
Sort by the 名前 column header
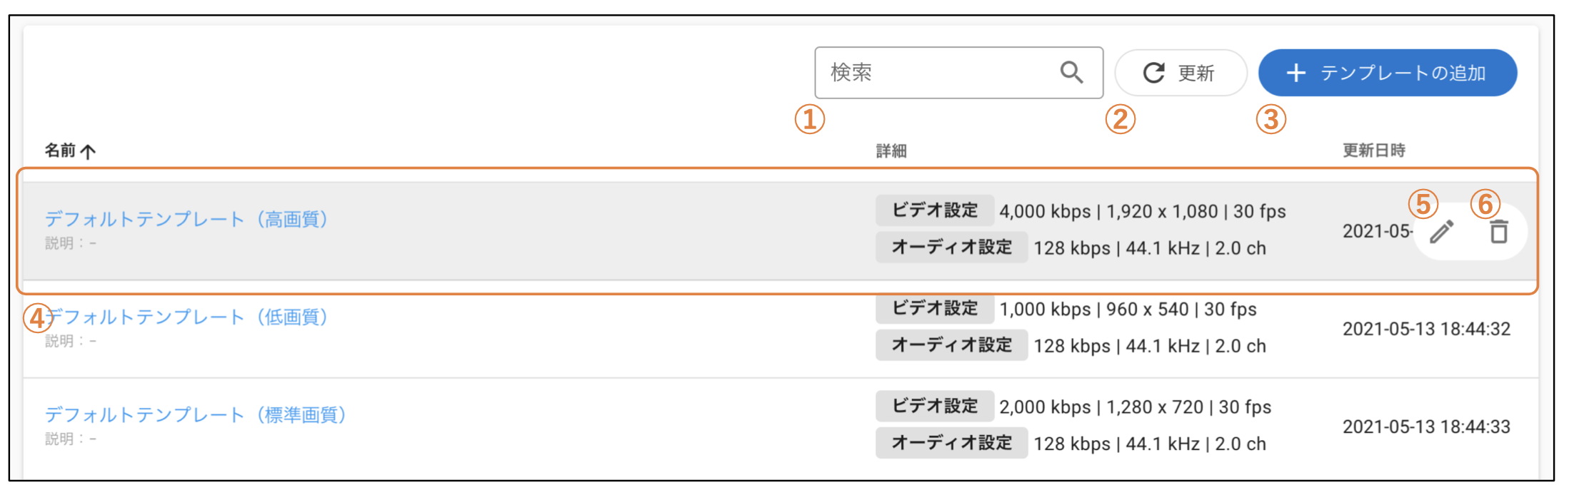click(60, 150)
